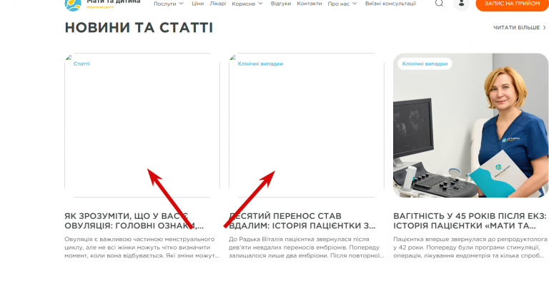
Task: Open article ДЕСЯТИЙ ПЕРЕНОС СТАВ ВДАЛИМ
Action: pos(302,221)
